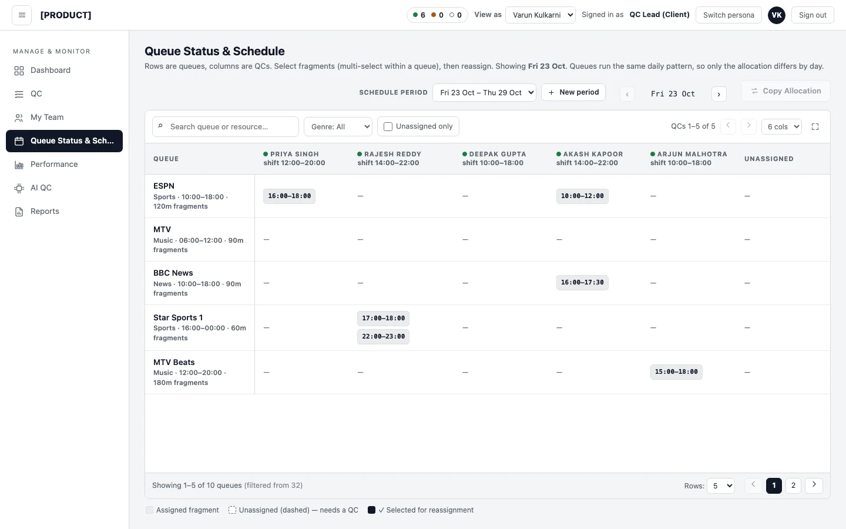Show previous QC columns arrow
Image resolution: width=846 pixels, height=529 pixels.
(x=728, y=126)
